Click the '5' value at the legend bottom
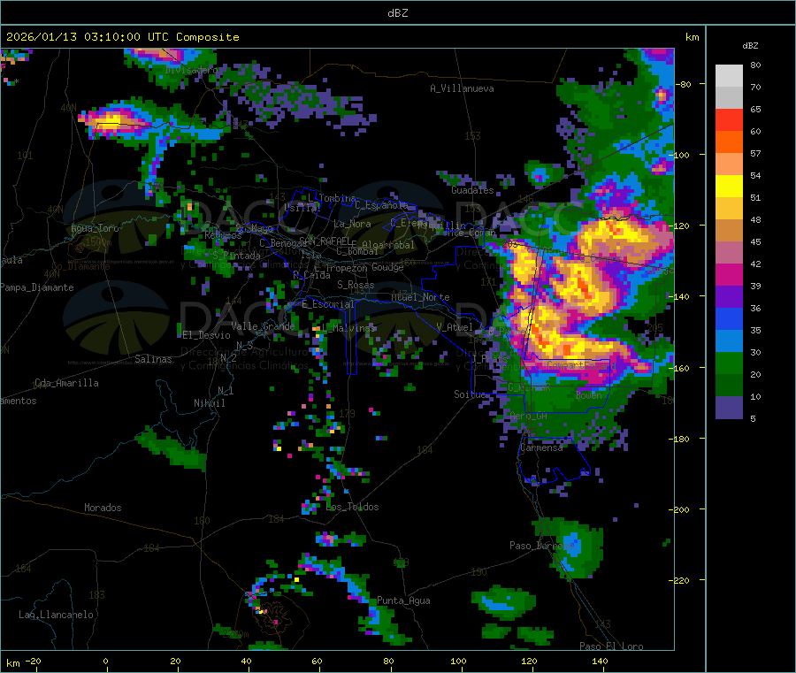Screen dimensions: 796x673 tap(753, 418)
